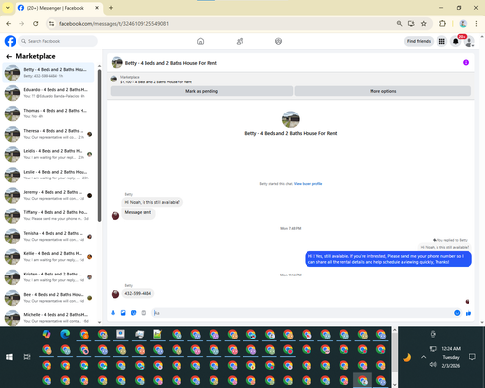Screen dimensions: 485x388
Task: Open View buyer profile link
Action: point(307,184)
